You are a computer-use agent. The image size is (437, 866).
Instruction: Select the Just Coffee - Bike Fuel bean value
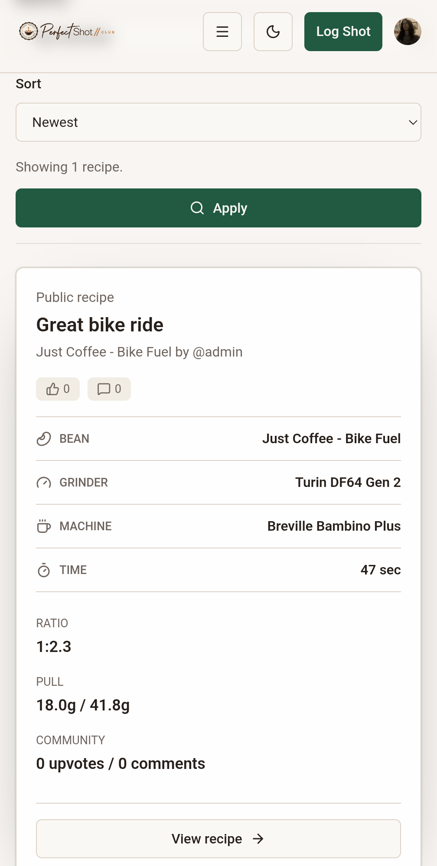pyautogui.click(x=332, y=438)
